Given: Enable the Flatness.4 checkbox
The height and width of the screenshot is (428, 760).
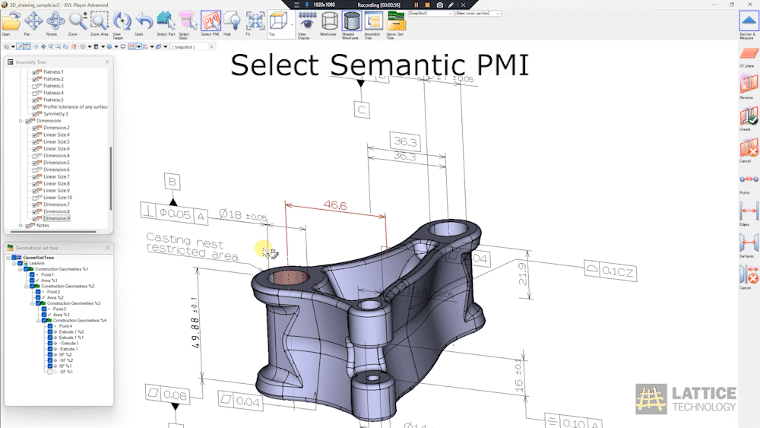Looking at the screenshot, I should [34, 93].
